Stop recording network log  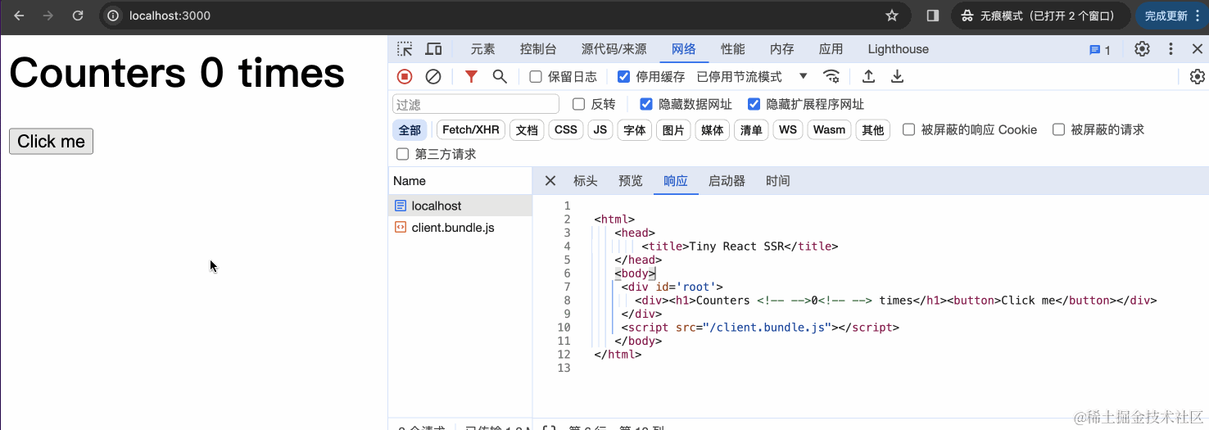click(405, 76)
